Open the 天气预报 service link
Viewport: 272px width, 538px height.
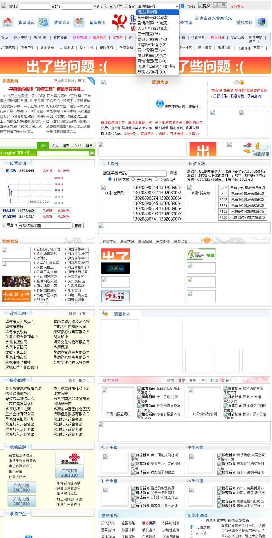[x=108, y=523]
